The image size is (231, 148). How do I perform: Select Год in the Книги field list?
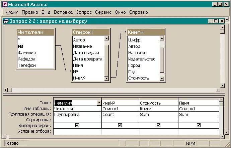pyautogui.click(x=144, y=71)
